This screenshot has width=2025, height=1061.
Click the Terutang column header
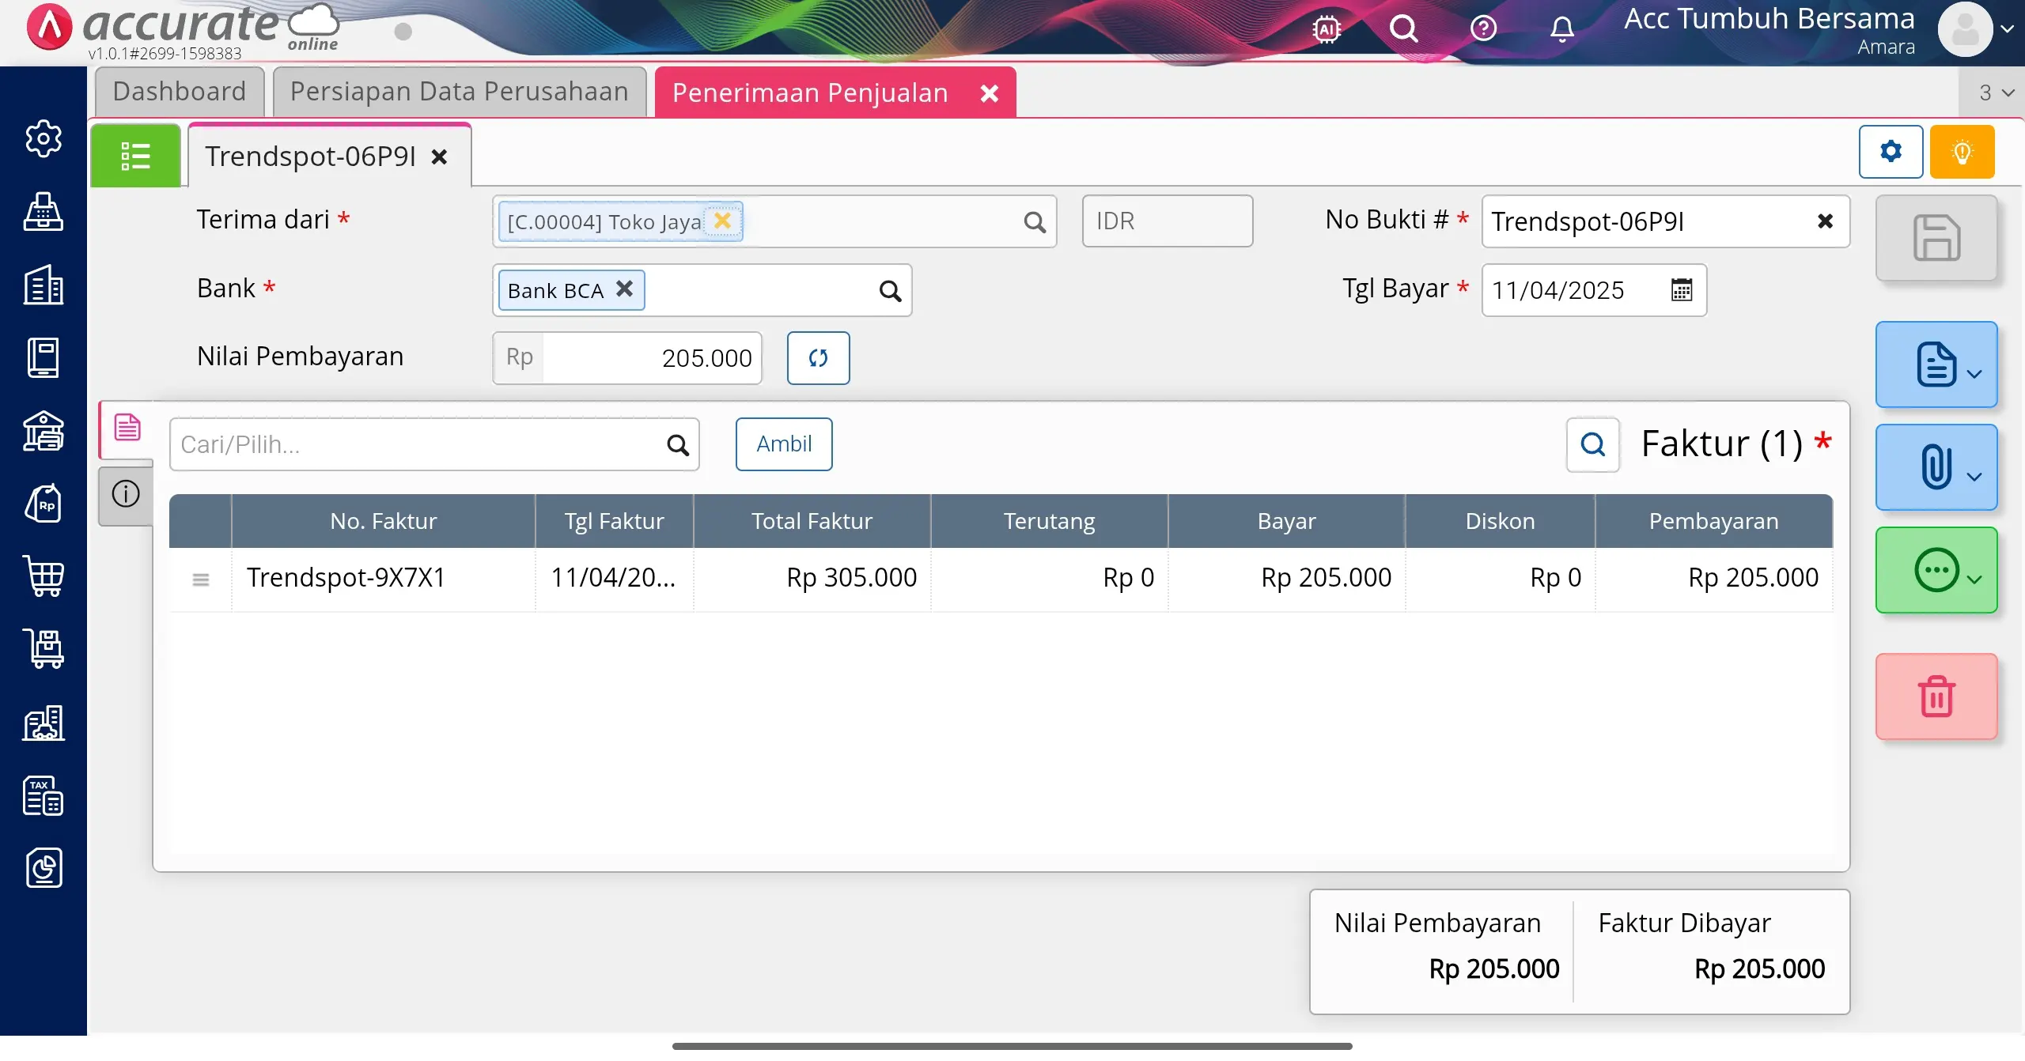[1050, 521]
